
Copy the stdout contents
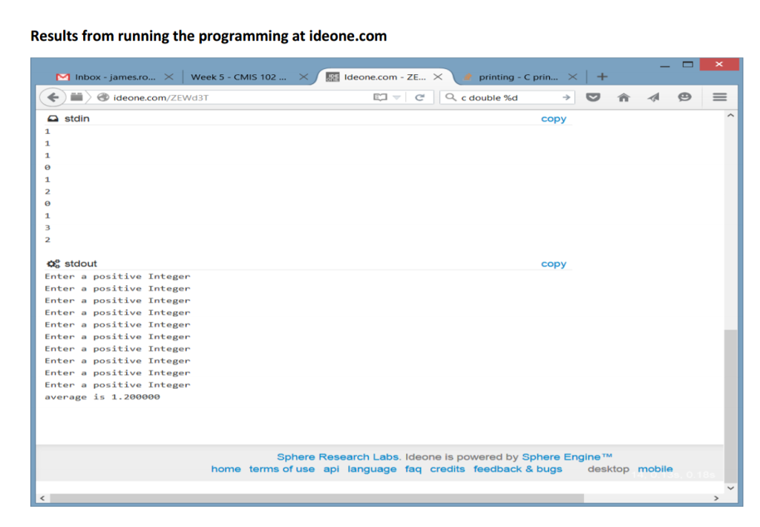pos(554,263)
